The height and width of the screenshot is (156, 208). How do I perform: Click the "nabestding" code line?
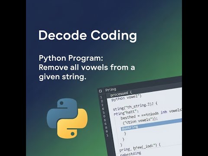[130, 153]
